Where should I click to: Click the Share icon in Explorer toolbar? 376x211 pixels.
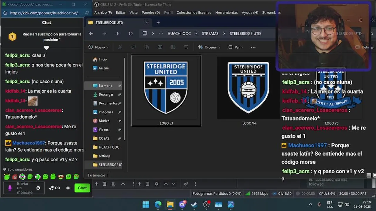(173, 47)
